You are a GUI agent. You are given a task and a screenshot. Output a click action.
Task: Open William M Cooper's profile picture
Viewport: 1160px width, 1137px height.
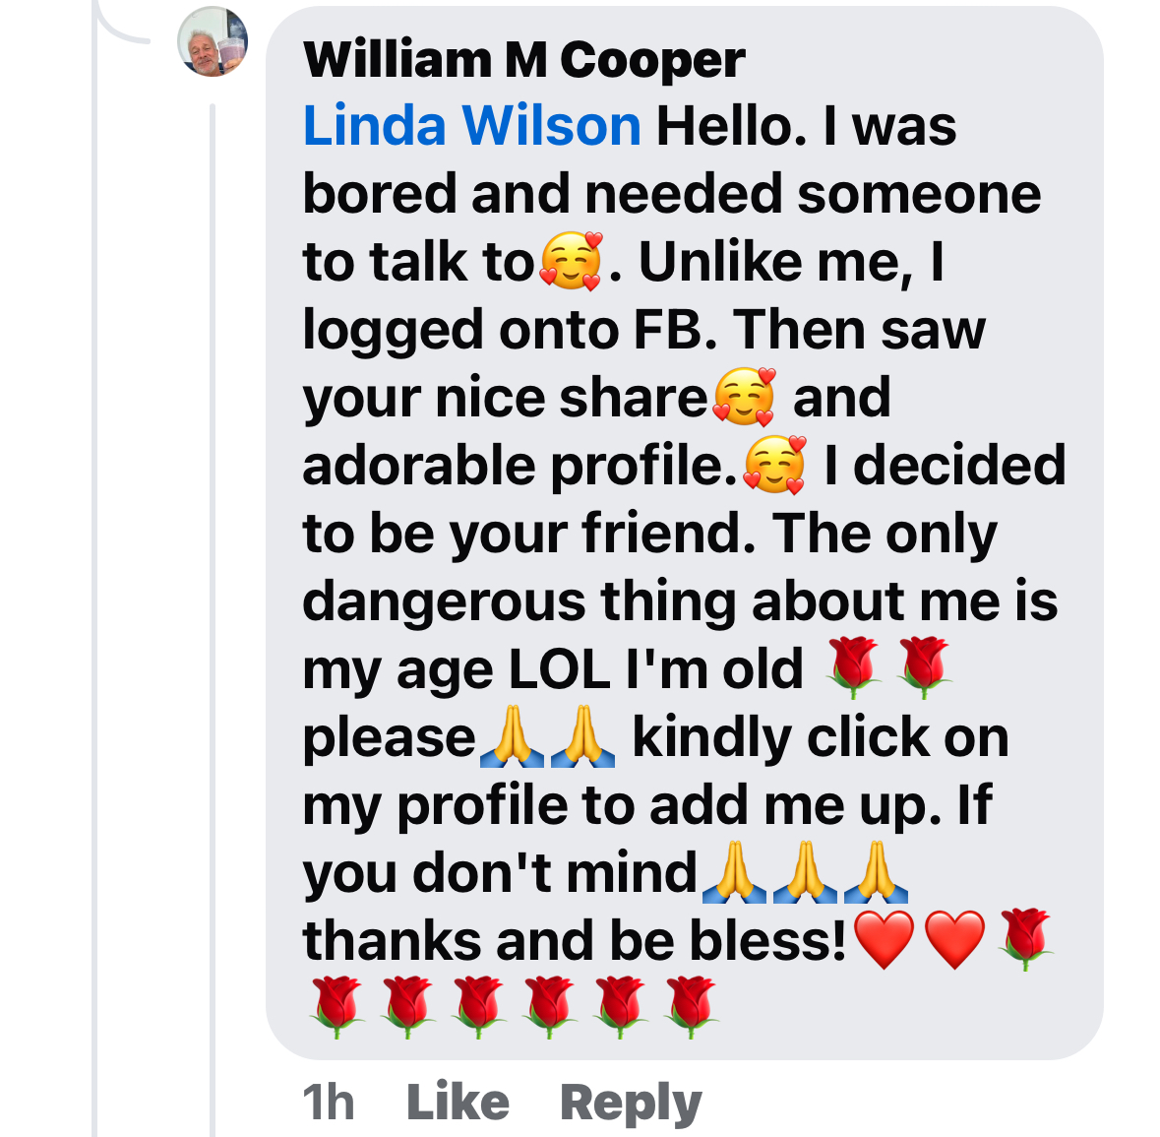pos(213,41)
